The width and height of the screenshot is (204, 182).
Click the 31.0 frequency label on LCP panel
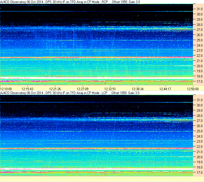pyautogui.click(x=200, y=100)
